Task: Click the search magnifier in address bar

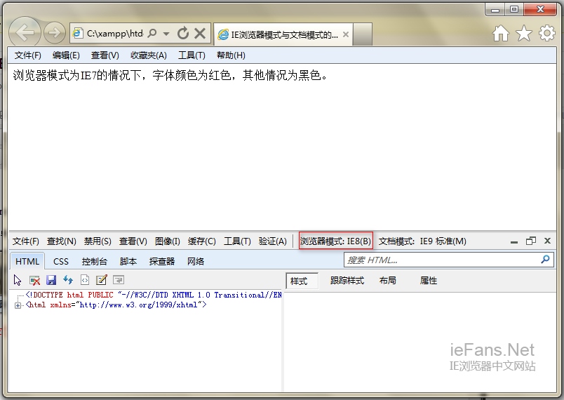Action: [152, 34]
